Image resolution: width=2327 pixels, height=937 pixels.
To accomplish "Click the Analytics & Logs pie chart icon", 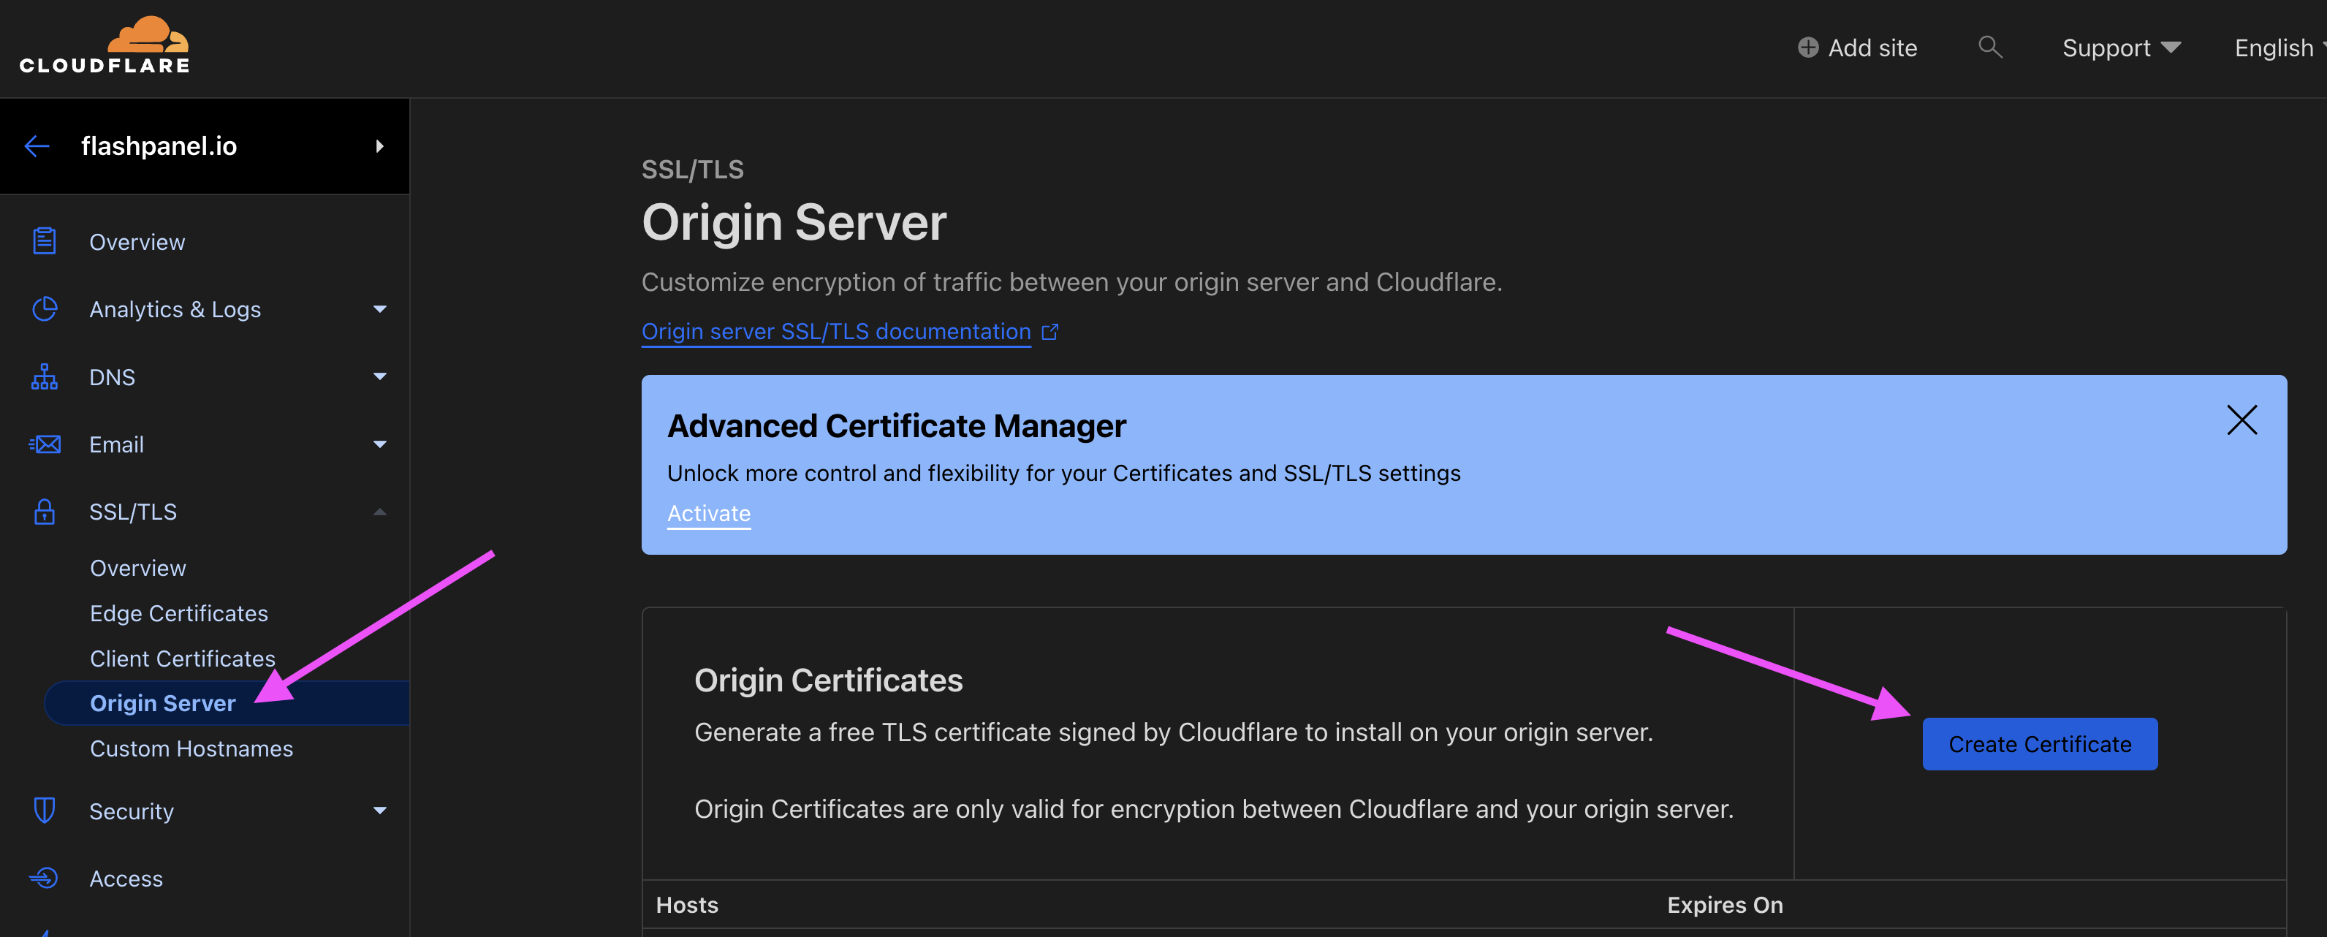I will (x=43, y=308).
